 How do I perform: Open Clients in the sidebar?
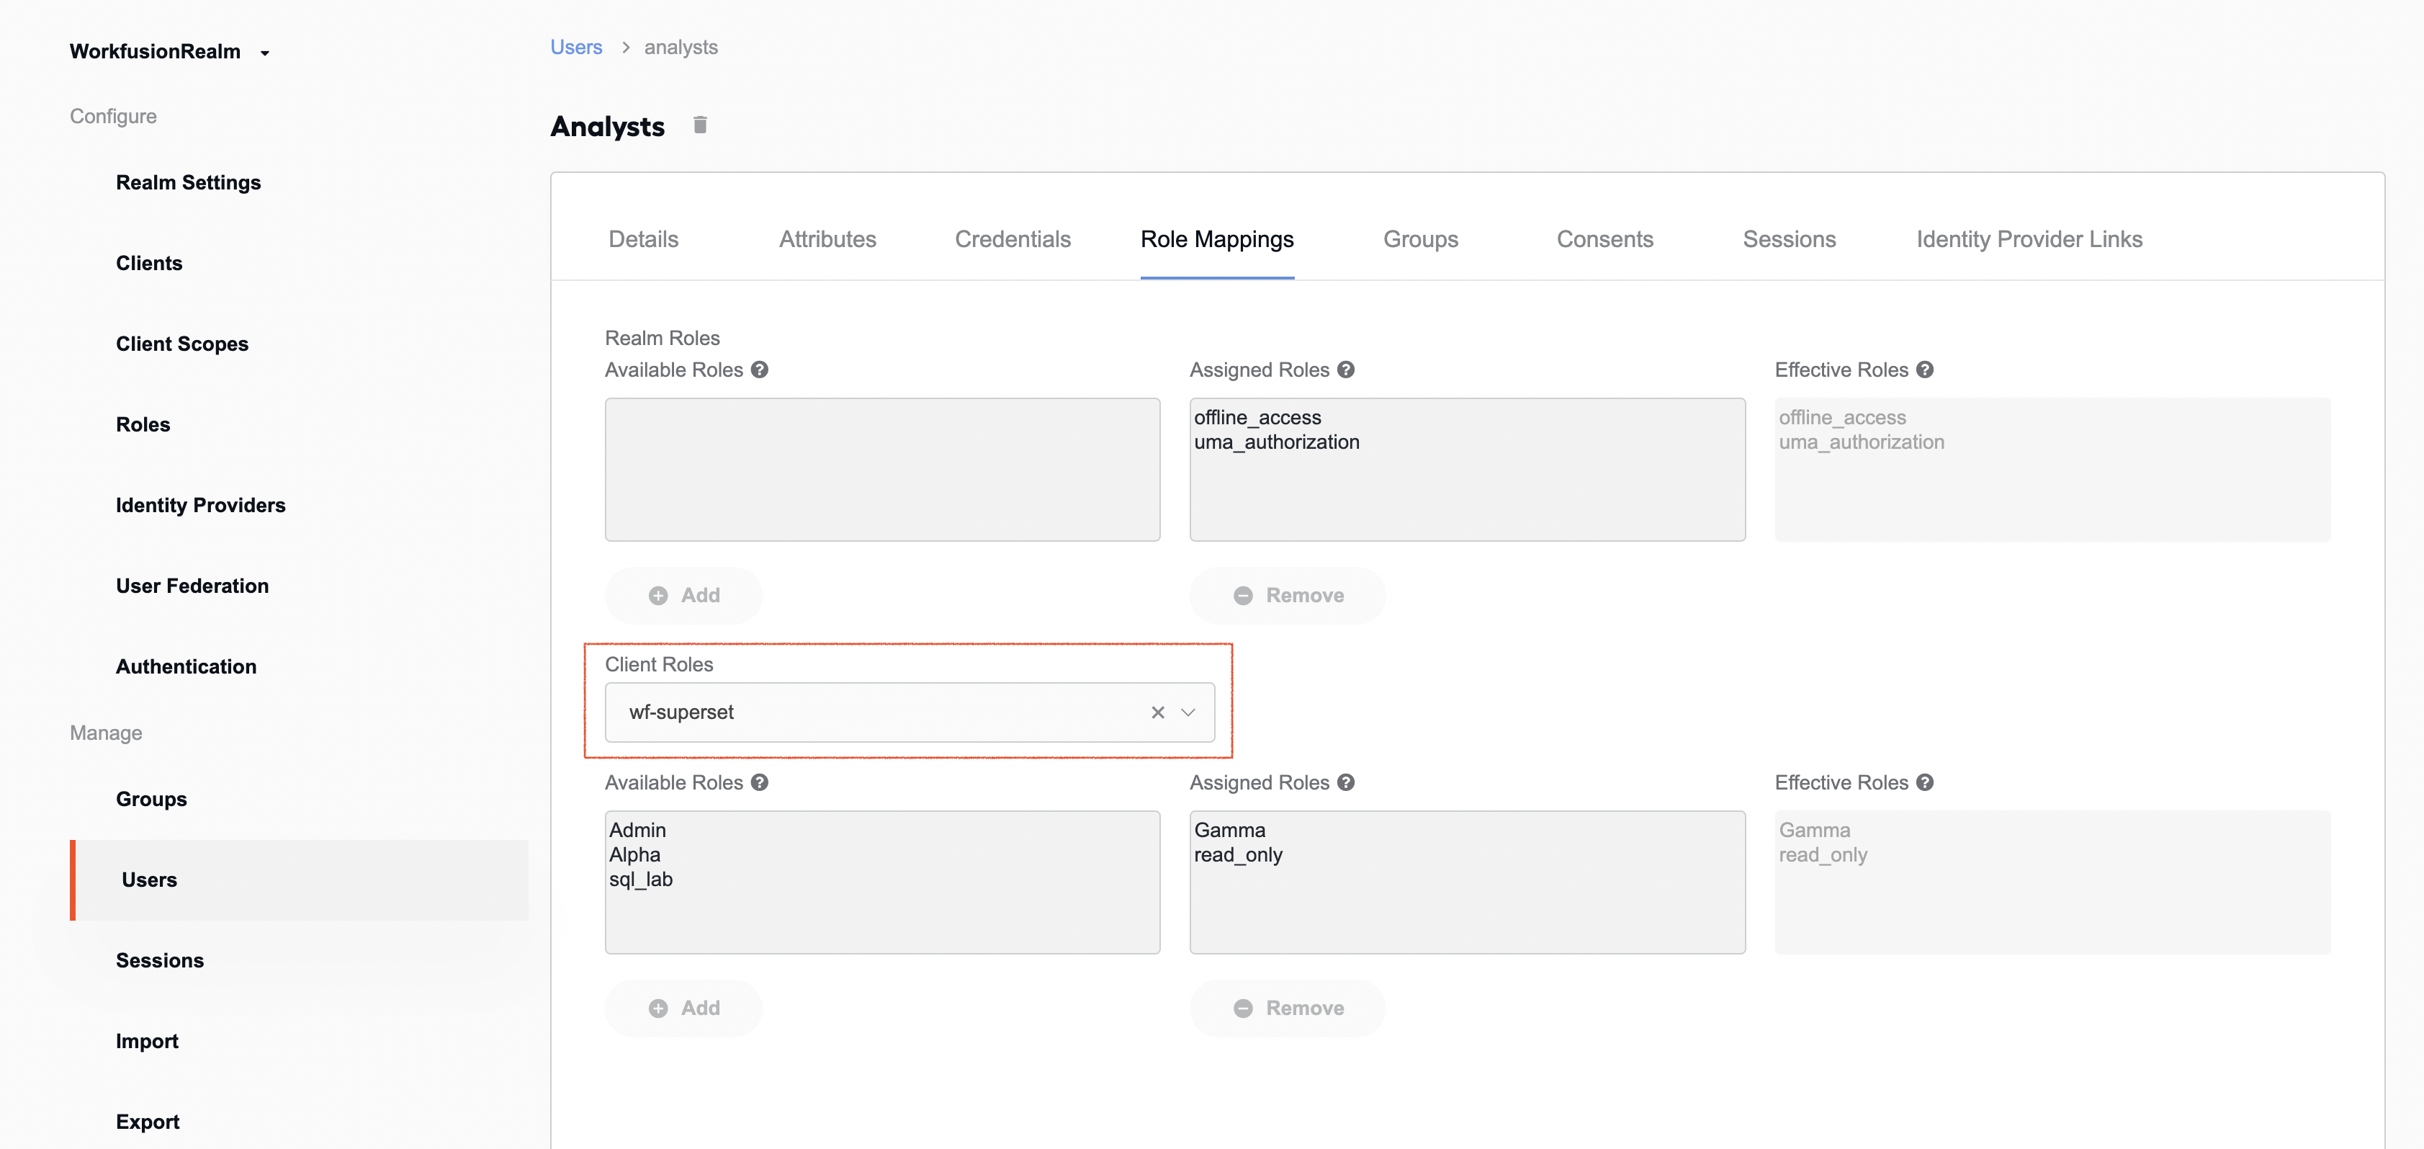pos(148,264)
